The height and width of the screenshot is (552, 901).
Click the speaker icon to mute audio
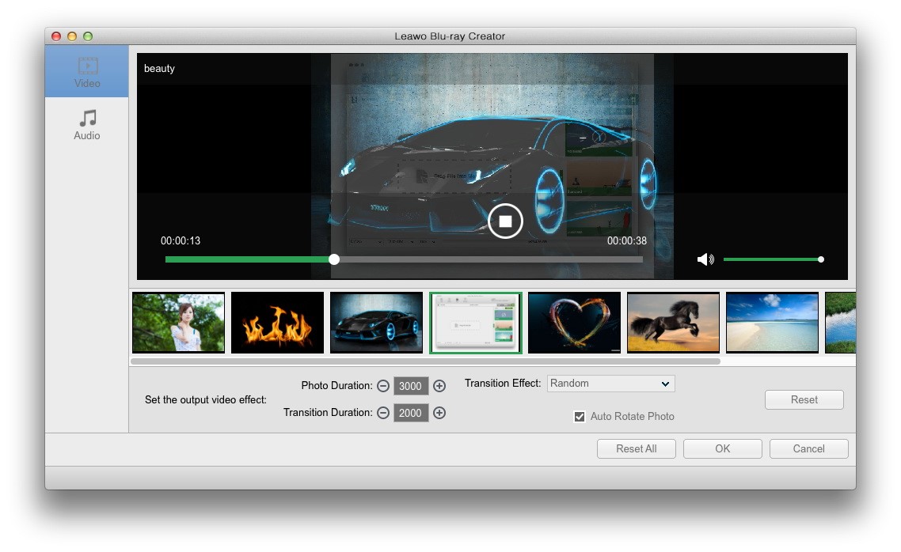(705, 259)
